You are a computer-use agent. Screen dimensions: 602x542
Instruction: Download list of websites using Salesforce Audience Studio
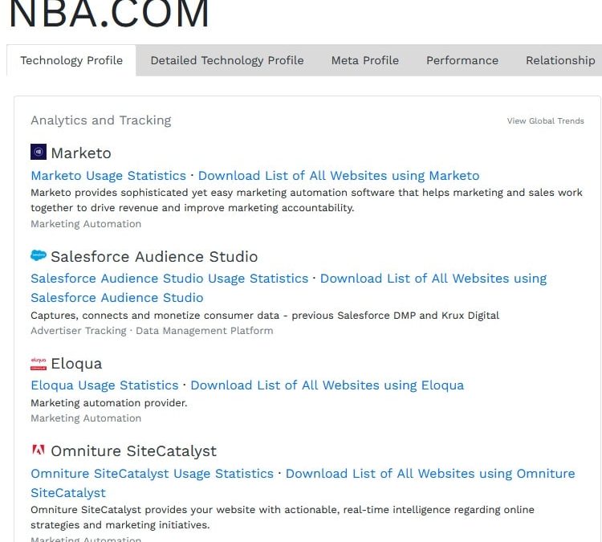click(289, 288)
